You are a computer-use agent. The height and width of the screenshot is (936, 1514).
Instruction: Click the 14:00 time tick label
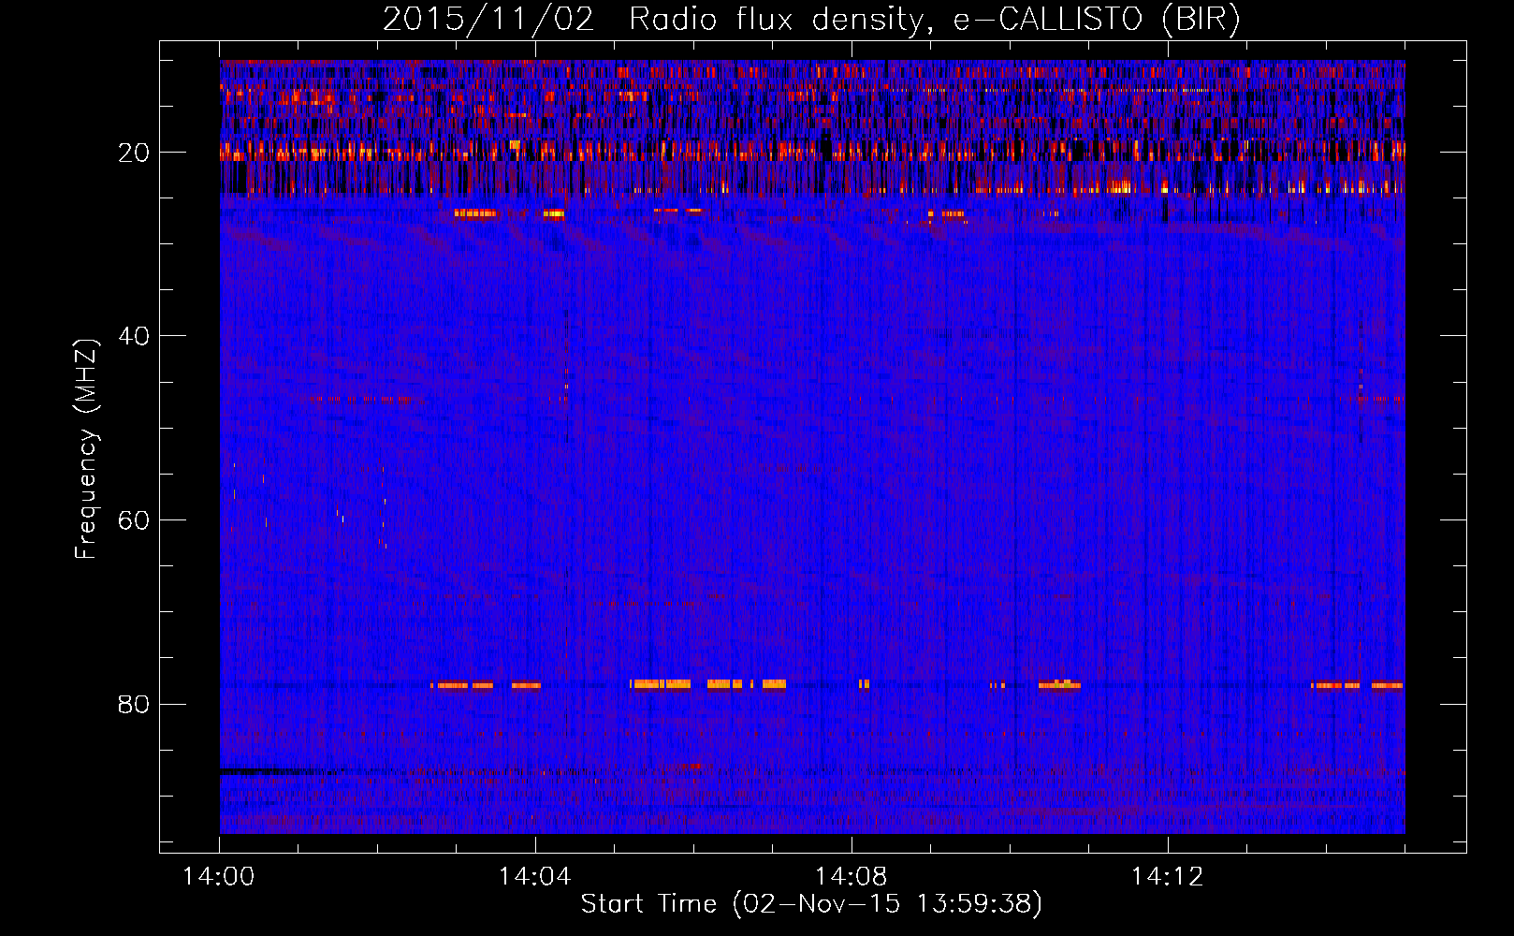pyautogui.click(x=219, y=877)
